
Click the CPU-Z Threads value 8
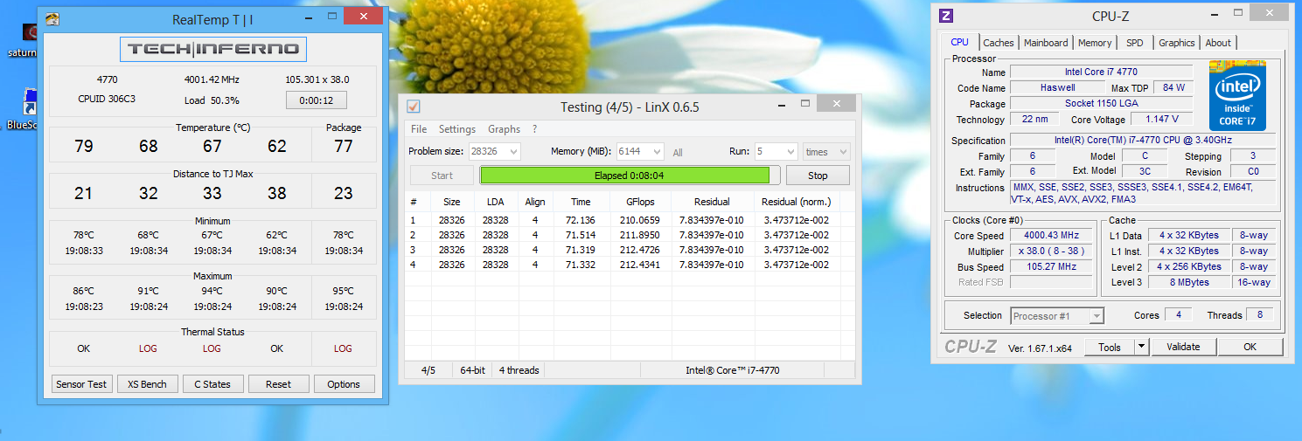click(x=1259, y=315)
